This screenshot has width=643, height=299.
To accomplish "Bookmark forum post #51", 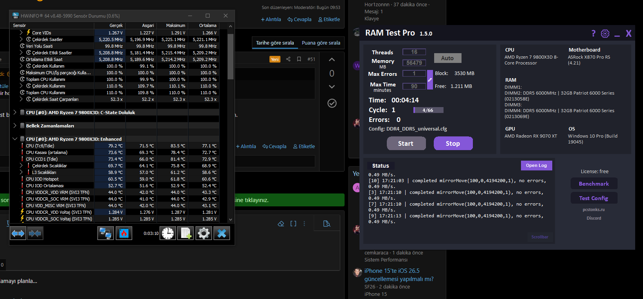I will [299, 59].
